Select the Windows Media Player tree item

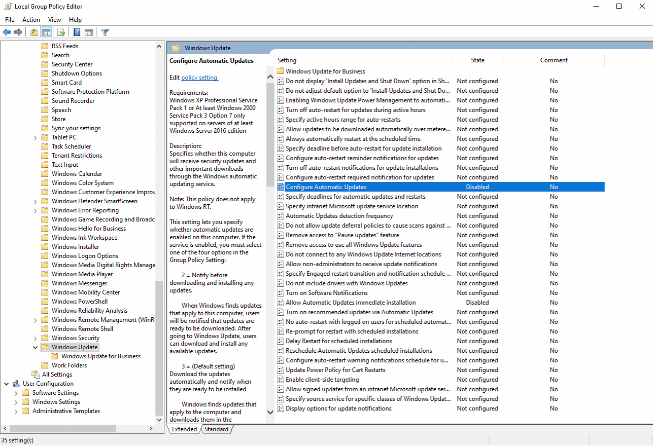point(82,274)
